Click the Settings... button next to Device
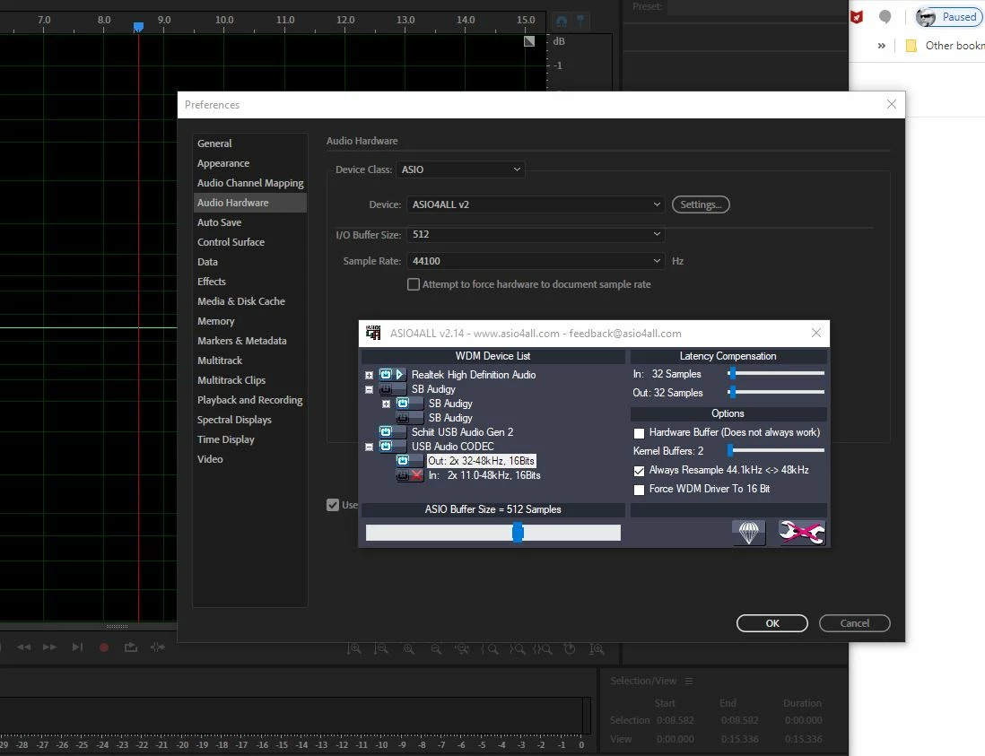The height and width of the screenshot is (756, 985). click(701, 204)
